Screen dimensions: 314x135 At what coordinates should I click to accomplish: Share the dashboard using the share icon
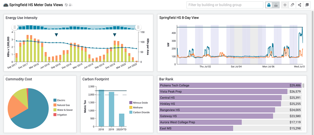click(x=299, y=5)
